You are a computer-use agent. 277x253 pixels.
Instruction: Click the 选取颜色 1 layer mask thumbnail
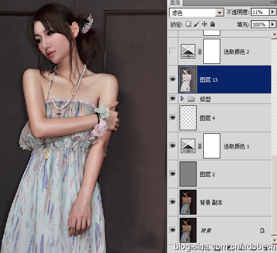point(212,146)
